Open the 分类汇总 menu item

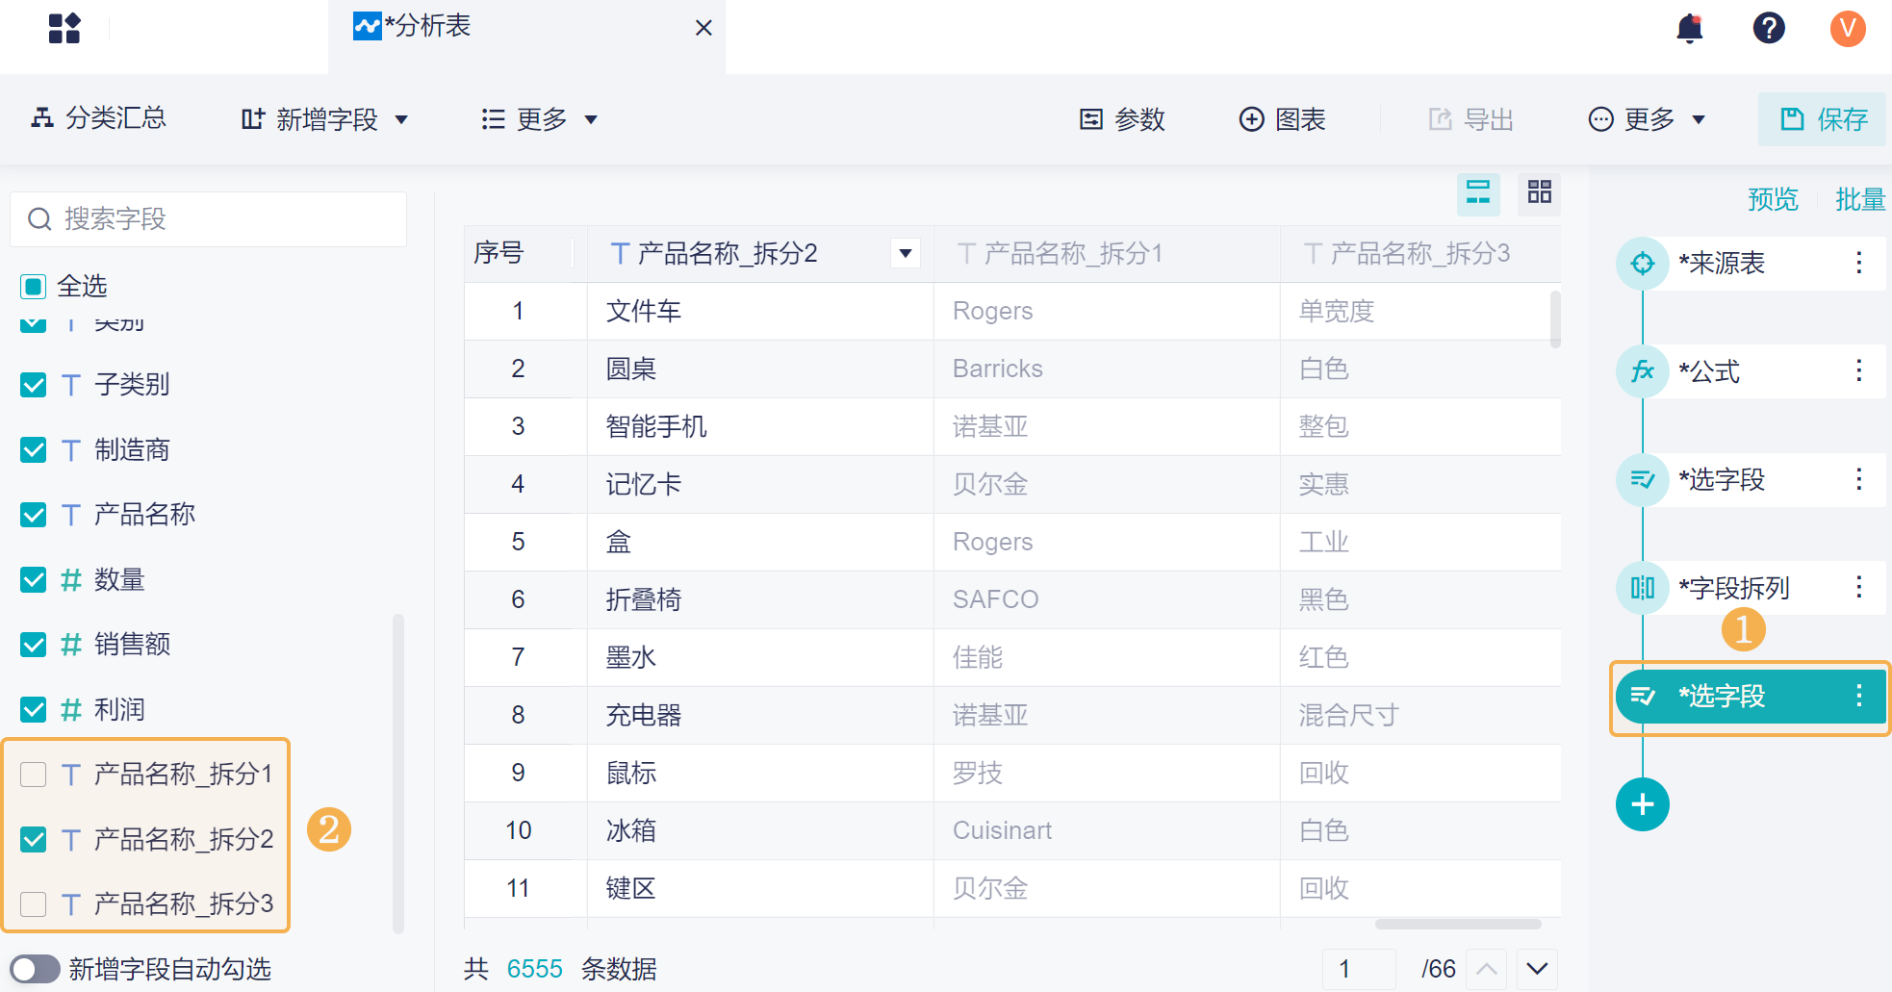click(x=99, y=118)
